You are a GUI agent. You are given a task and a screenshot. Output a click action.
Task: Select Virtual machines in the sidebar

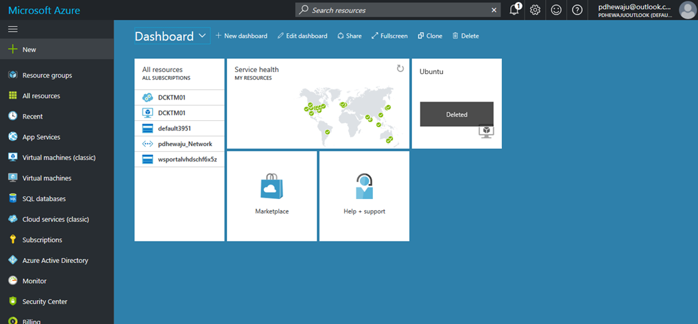point(57,178)
